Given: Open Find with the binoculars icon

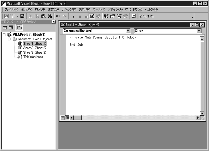Looking at the screenshot, I should [50, 16].
